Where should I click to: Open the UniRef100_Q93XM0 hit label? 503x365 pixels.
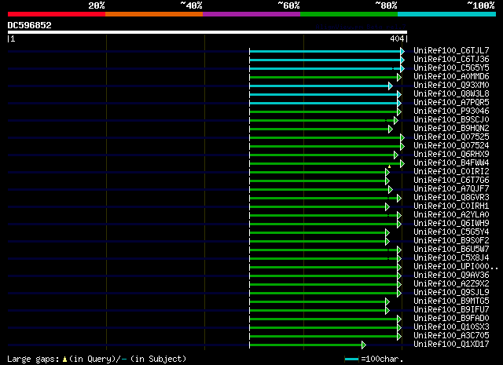(451, 86)
